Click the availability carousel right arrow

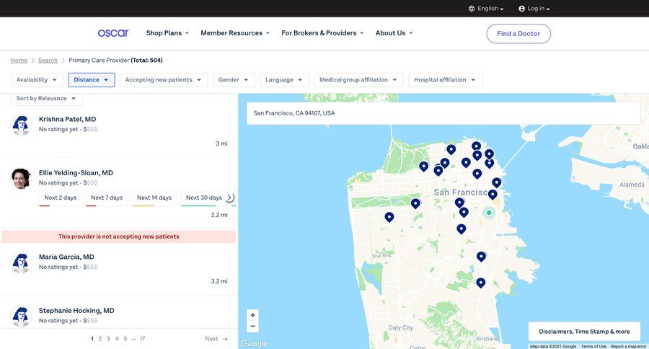tap(230, 198)
